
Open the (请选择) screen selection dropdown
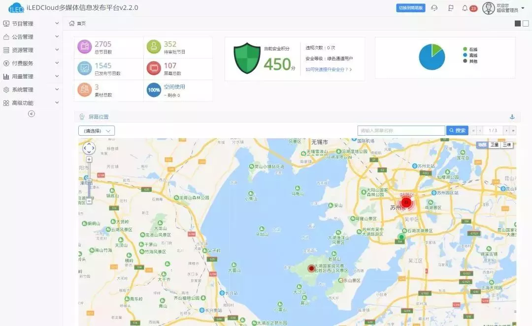96,130
